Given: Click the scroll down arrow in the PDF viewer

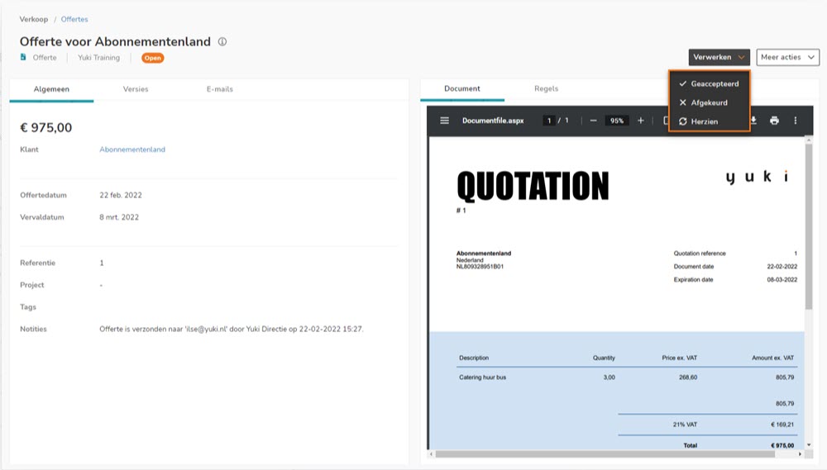Looking at the screenshot, I should point(809,445).
